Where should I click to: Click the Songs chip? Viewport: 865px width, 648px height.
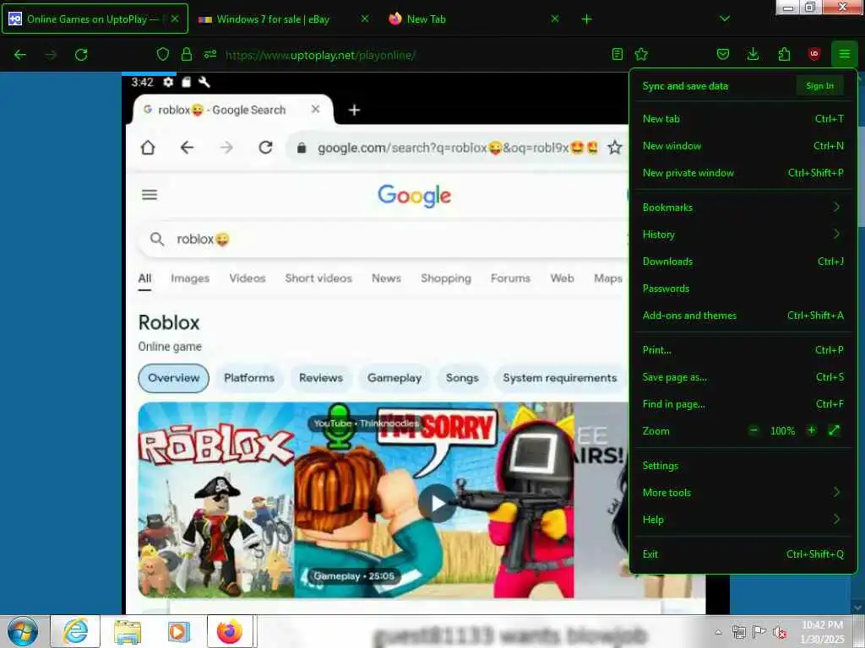pos(462,378)
